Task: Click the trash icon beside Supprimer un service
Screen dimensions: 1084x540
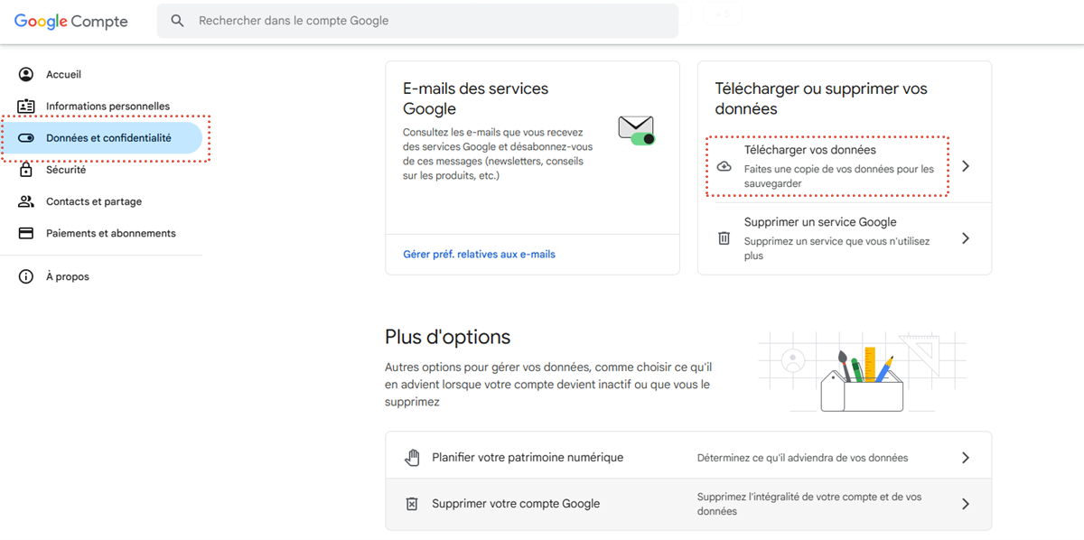Action: pyautogui.click(x=724, y=238)
